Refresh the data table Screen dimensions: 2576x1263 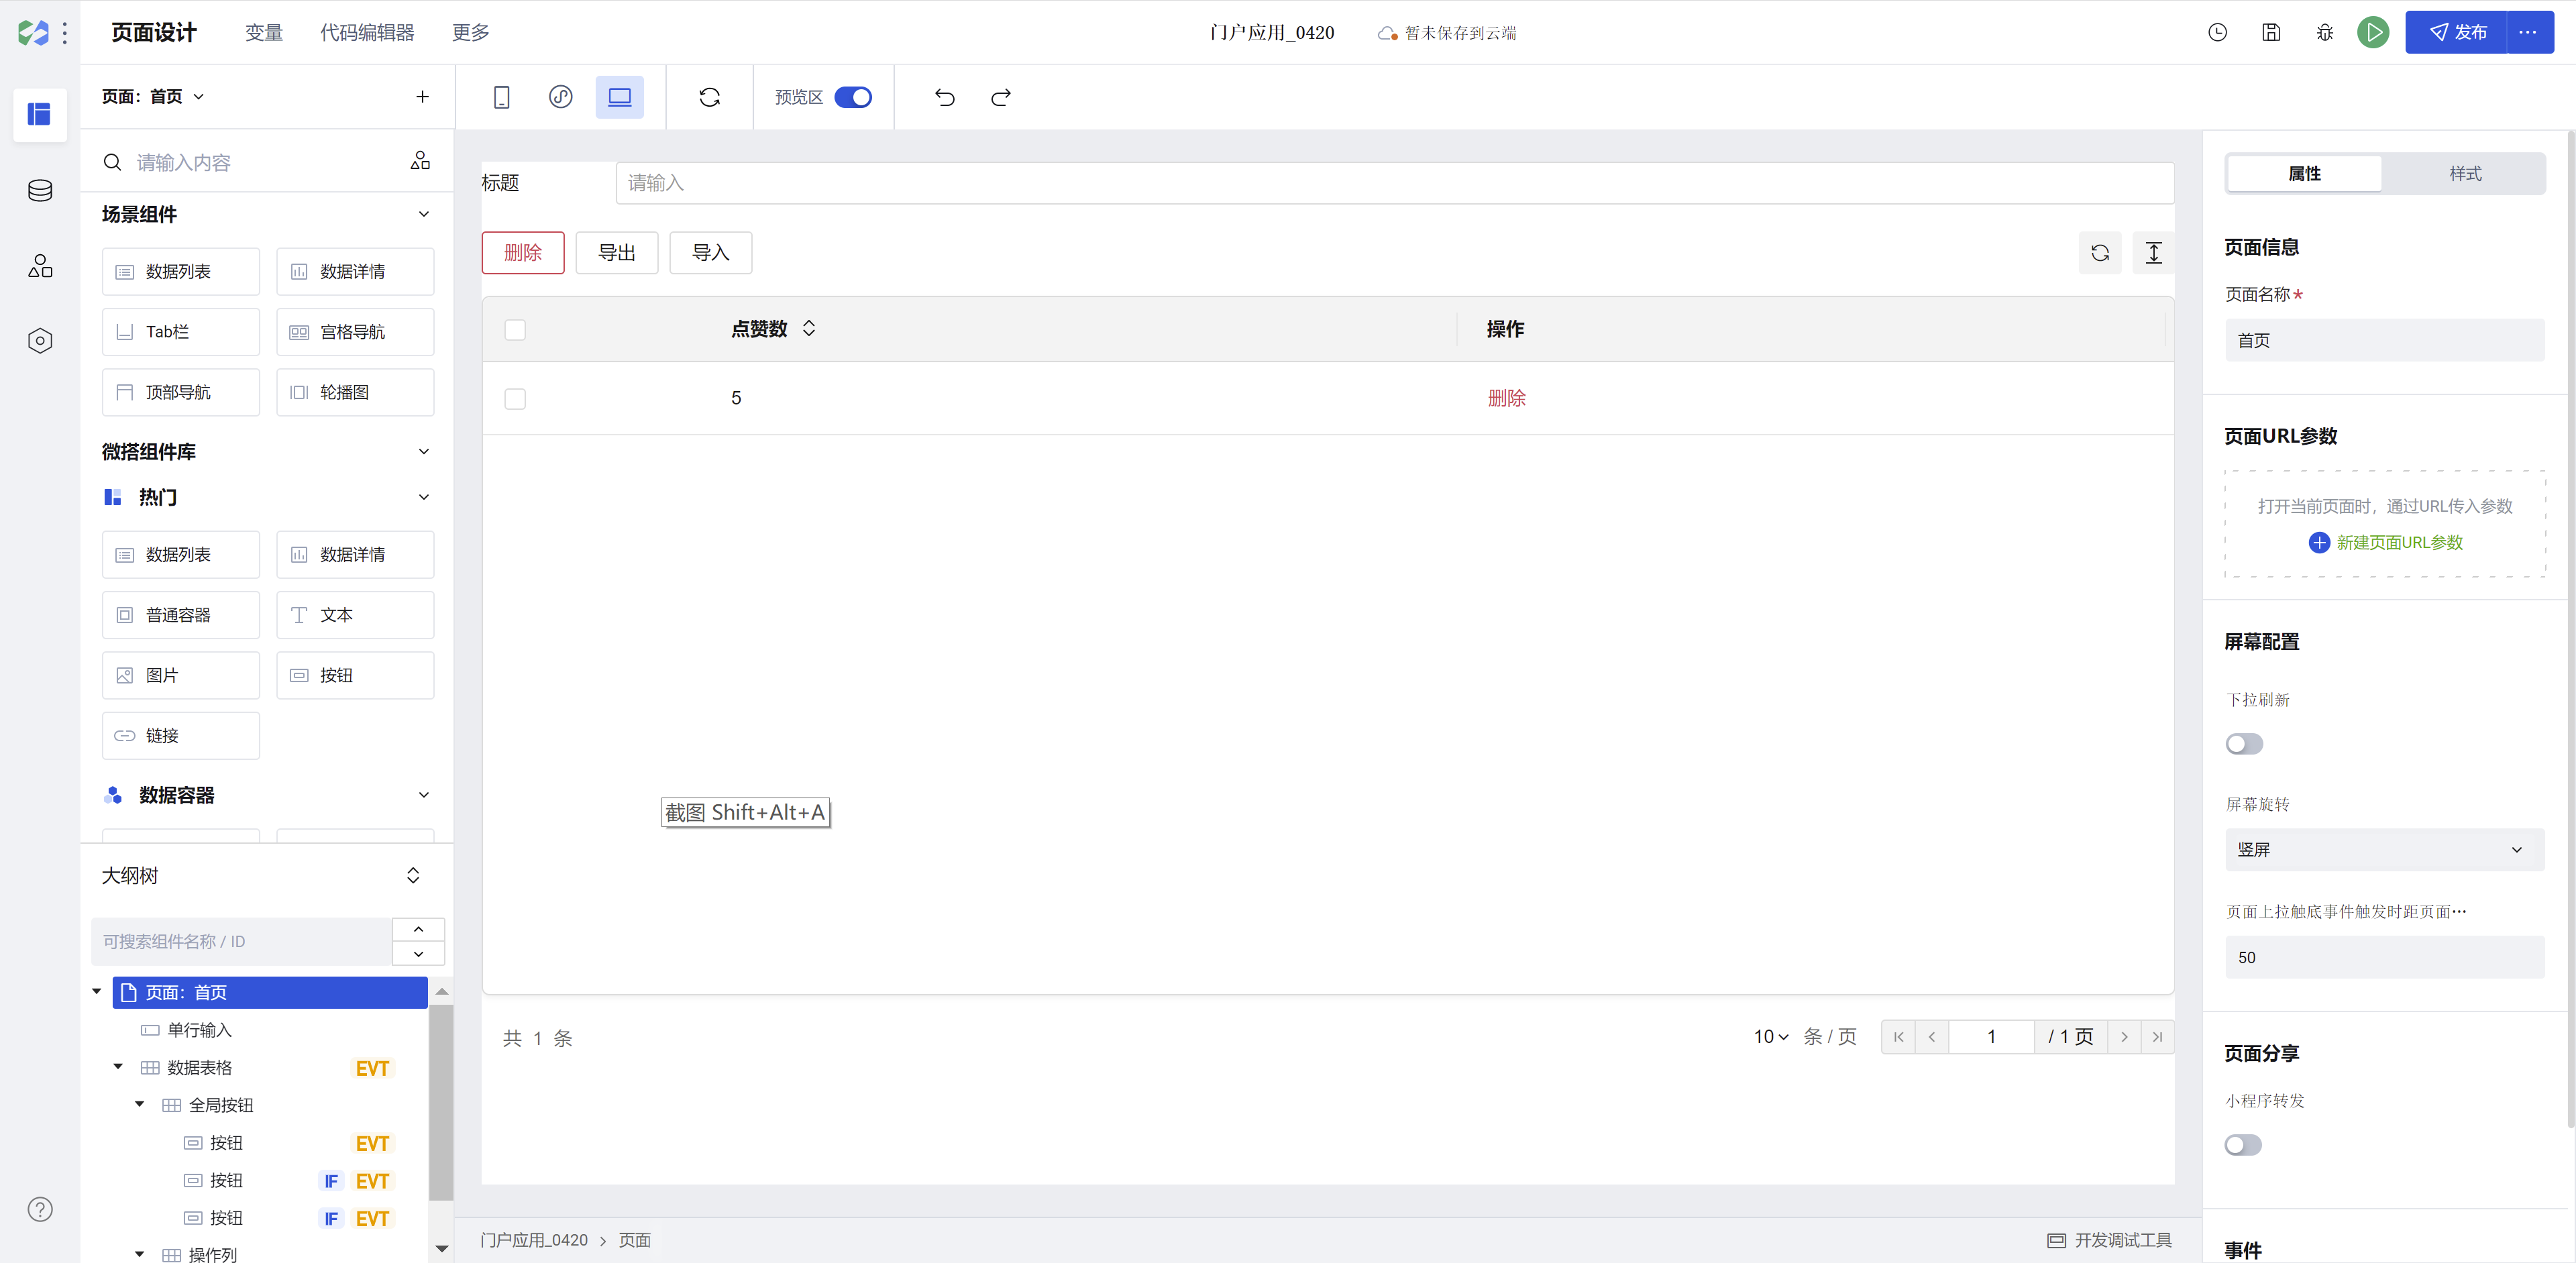[x=2100, y=253]
